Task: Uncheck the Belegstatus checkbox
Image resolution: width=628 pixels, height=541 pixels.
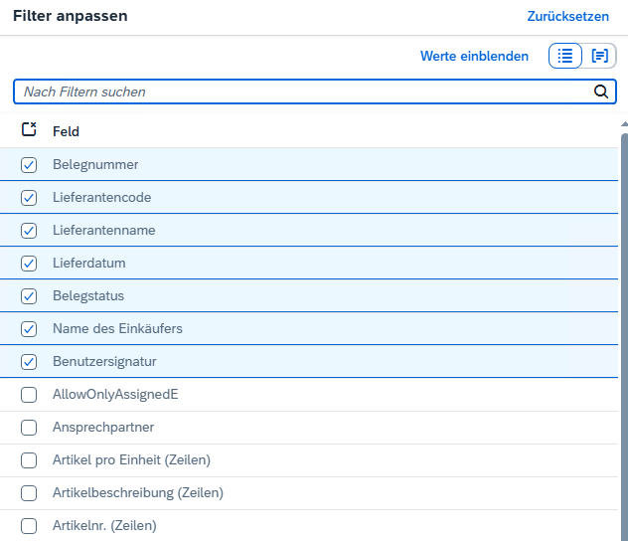Action: pos(29,296)
